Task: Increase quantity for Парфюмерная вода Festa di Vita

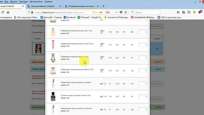Action: (x=146, y=45)
